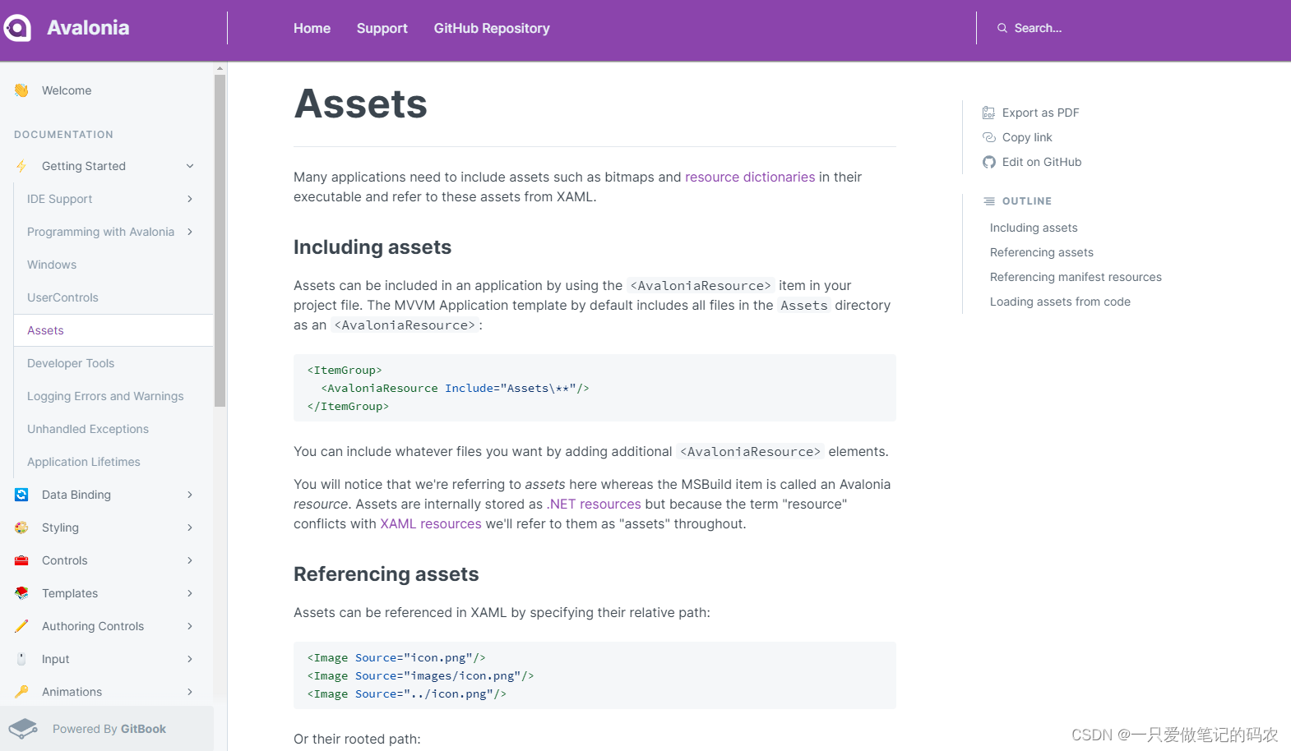1291x751 pixels.
Task: Click the Export as PDF icon
Action: 988,113
